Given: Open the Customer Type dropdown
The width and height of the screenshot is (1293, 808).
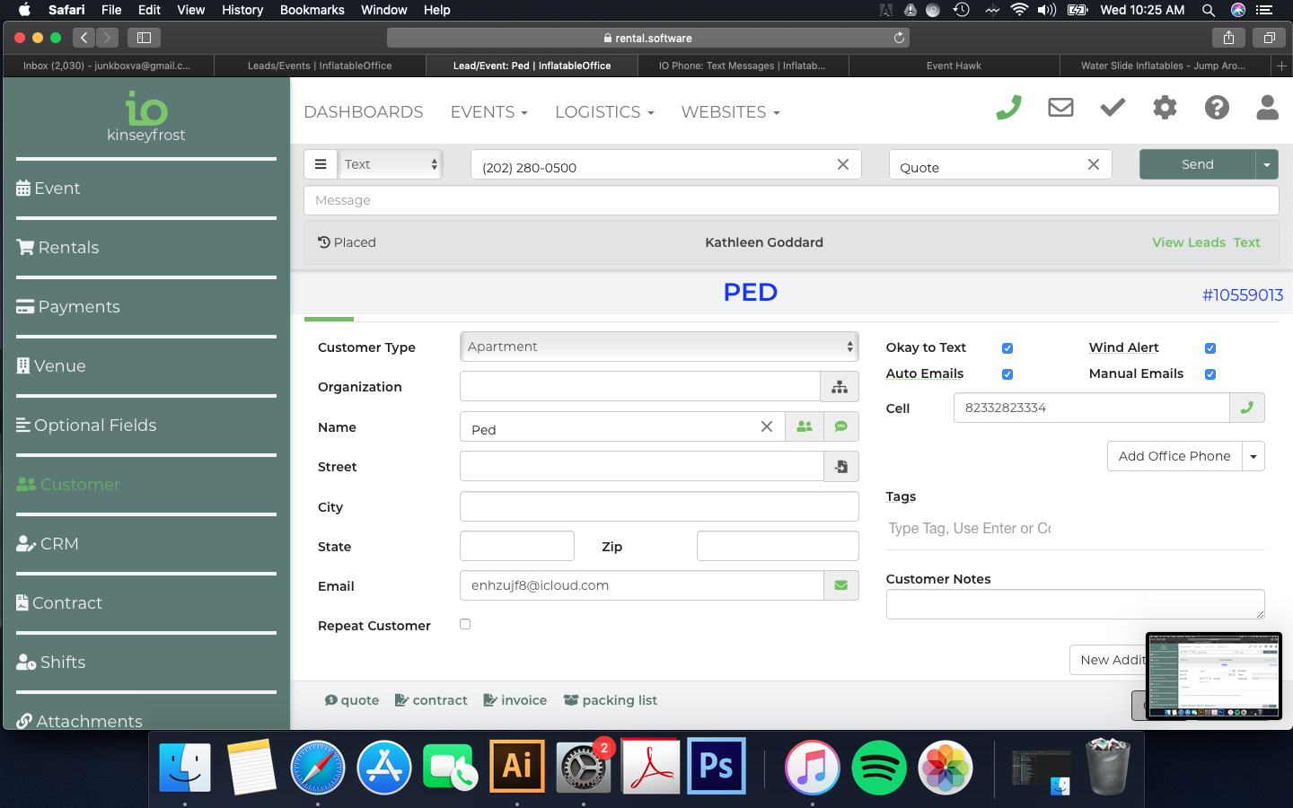Looking at the screenshot, I should 659,347.
